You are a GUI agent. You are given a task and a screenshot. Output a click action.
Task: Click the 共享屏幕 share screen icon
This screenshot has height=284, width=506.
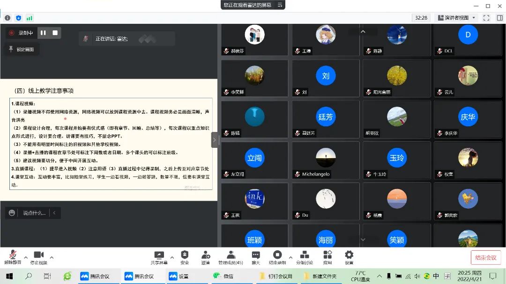[159, 257]
